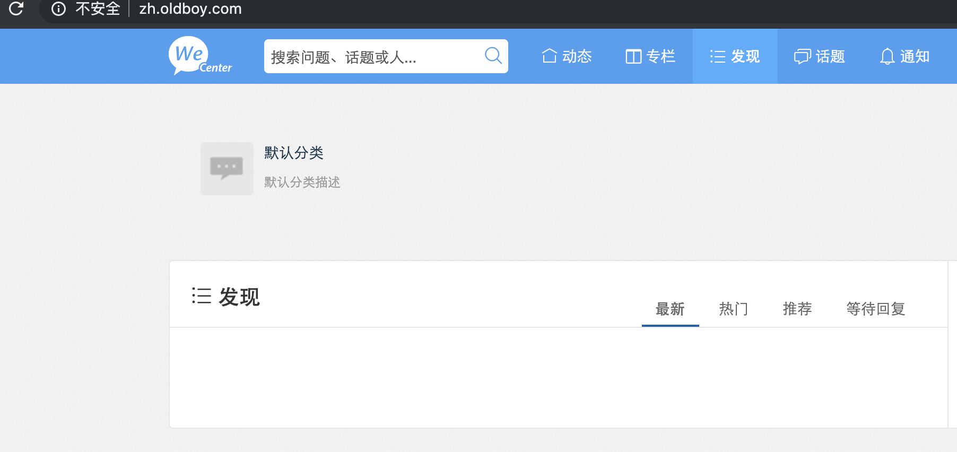Click the WeCenter logo
The height and width of the screenshot is (452, 957).
200,56
